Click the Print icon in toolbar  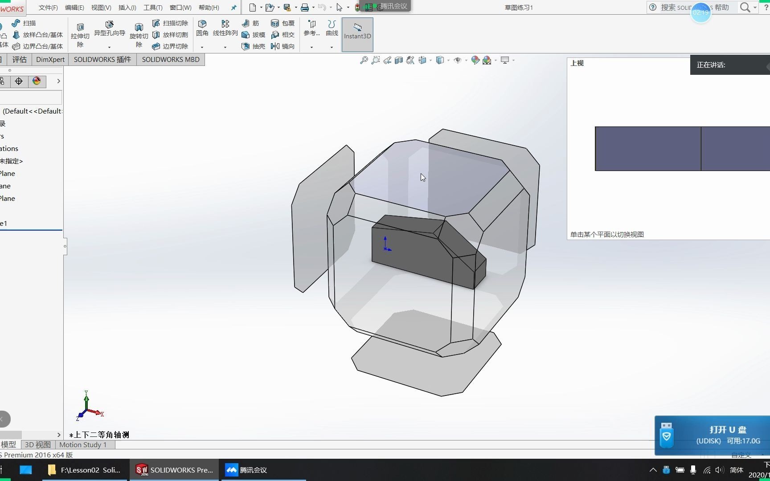pos(305,8)
